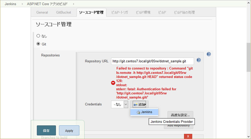Expand the ASP.NET Core job breadcrumb arrow
This screenshot has width=251, height=139.
tap(73, 4)
